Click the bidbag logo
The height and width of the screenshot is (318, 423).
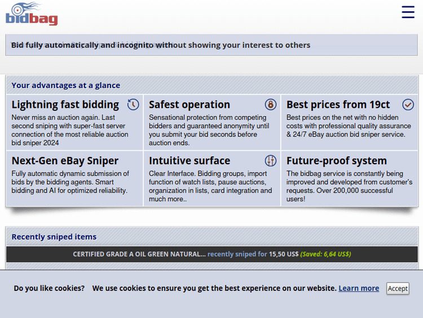pos(32,14)
